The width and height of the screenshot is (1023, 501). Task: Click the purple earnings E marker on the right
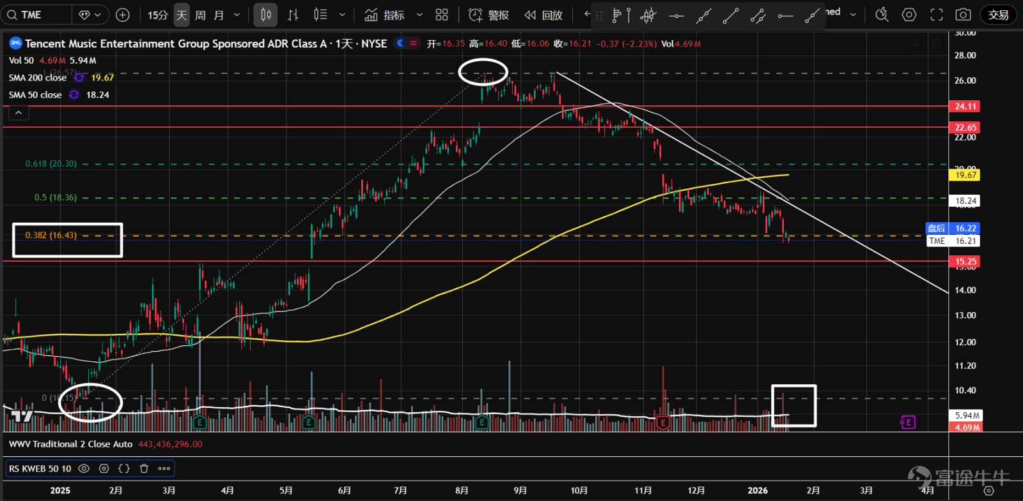(908, 422)
